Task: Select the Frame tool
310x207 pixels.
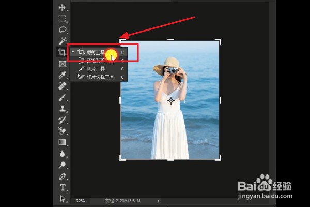Action: [x=63, y=64]
